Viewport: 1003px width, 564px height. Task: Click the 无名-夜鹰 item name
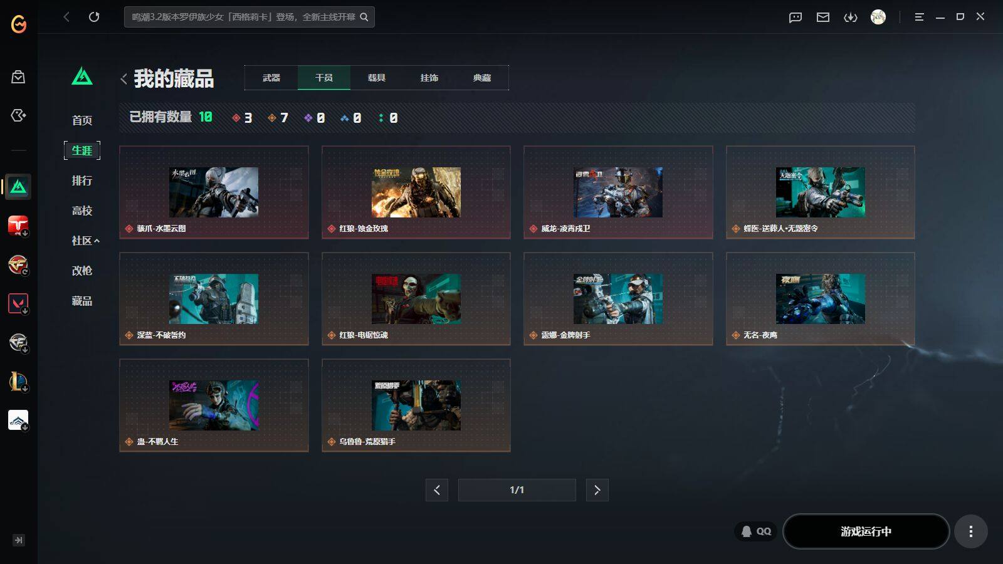pyautogui.click(x=760, y=335)
